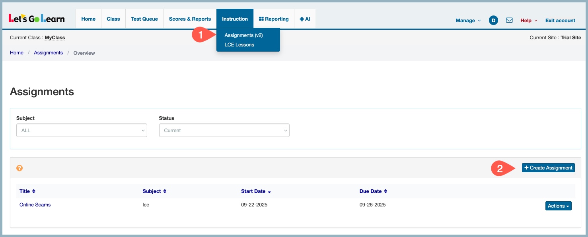This screenshot has height=237, width=588.
Task: Open the Online Scams assignment link
Action: [x=35, y=205]
